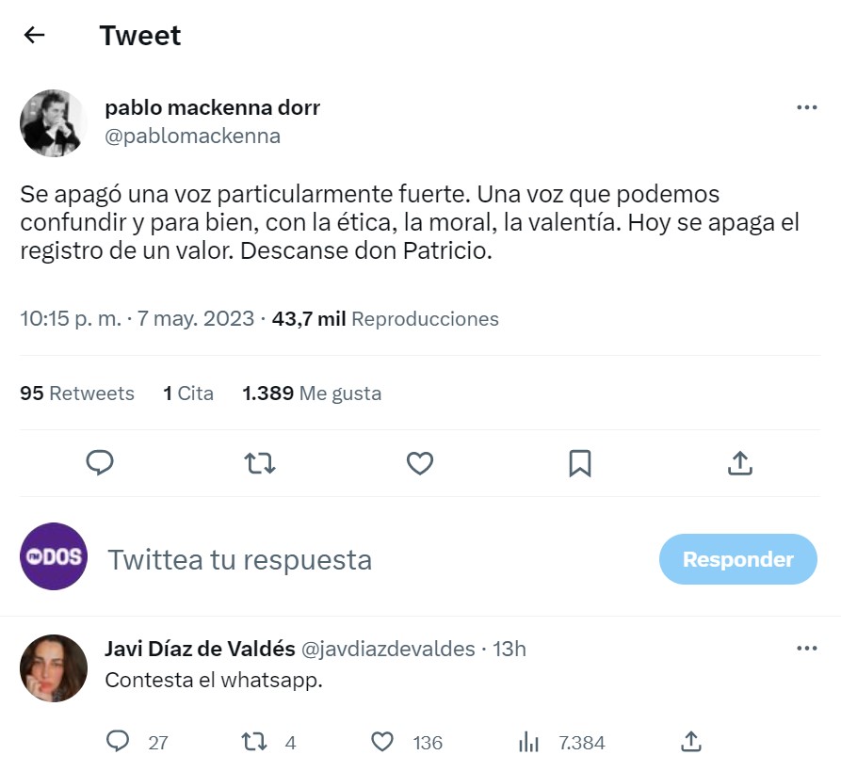Open more options on Javi's reply
The image size is (841, 771).
(806, 649)
